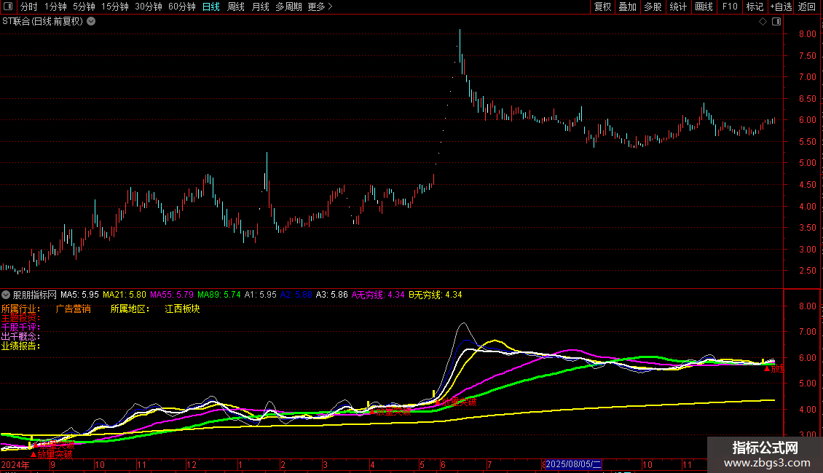This screenshot has height=473, width=823.
Task: Click the A1: 5.95 value label
Action: (260, 295)
